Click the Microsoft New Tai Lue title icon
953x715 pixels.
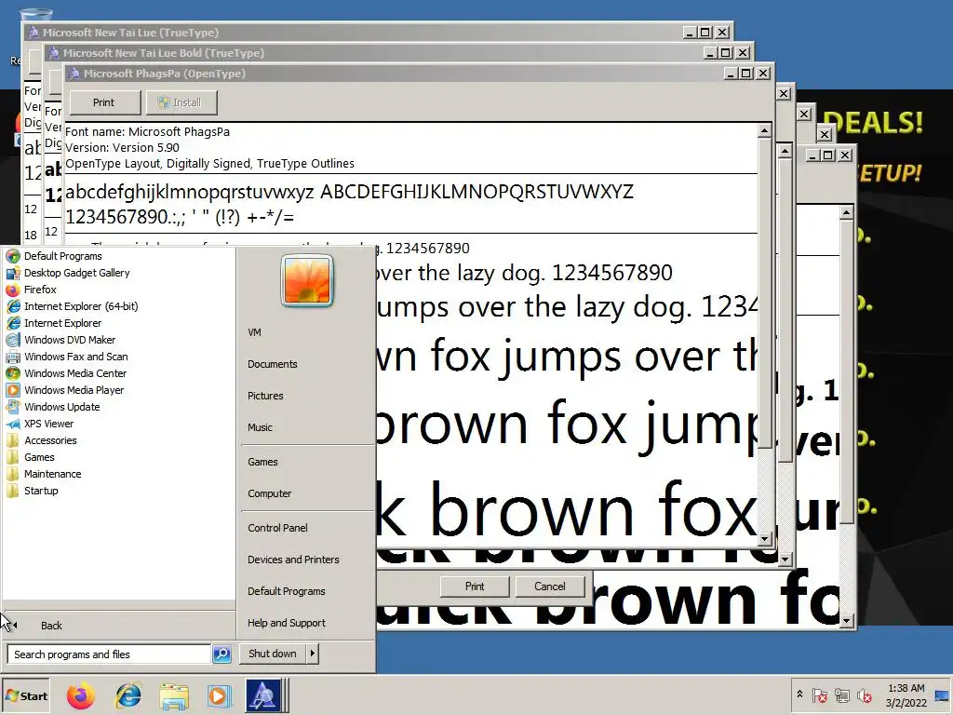point(34,33)
